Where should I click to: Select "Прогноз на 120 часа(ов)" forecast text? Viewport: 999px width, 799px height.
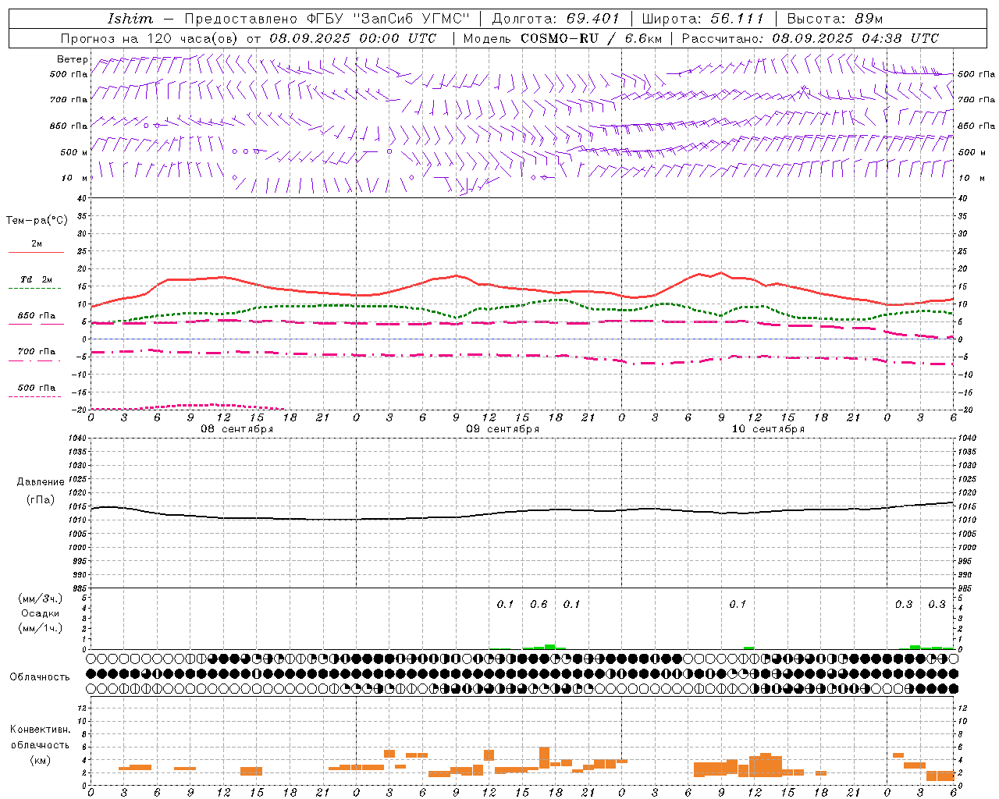[x=150, y=38]
